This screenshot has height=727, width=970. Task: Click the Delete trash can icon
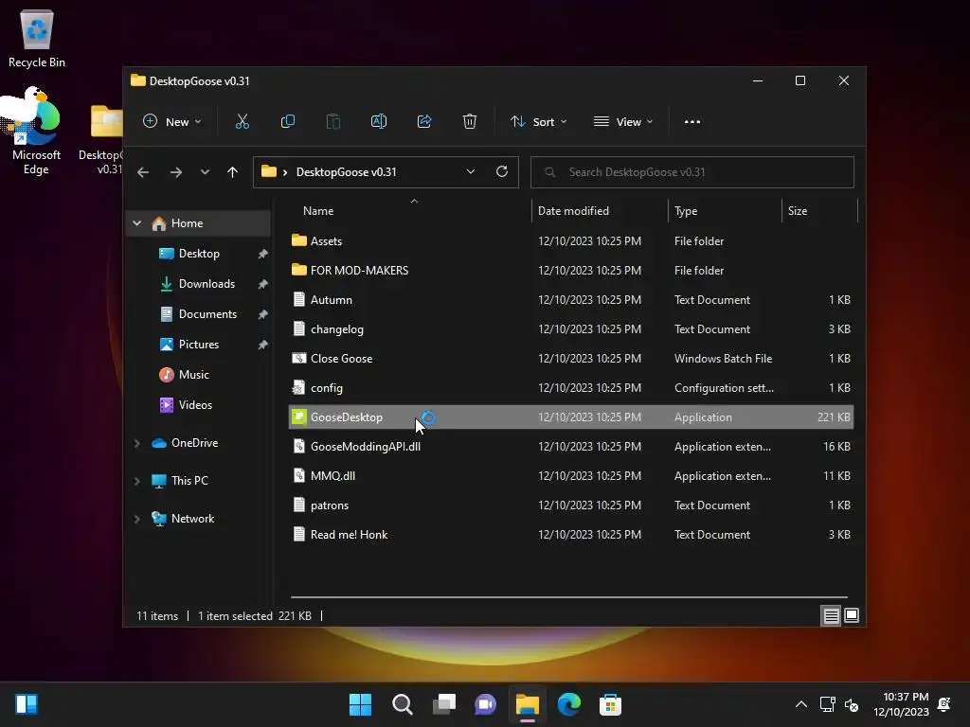(x=470, y=122)
